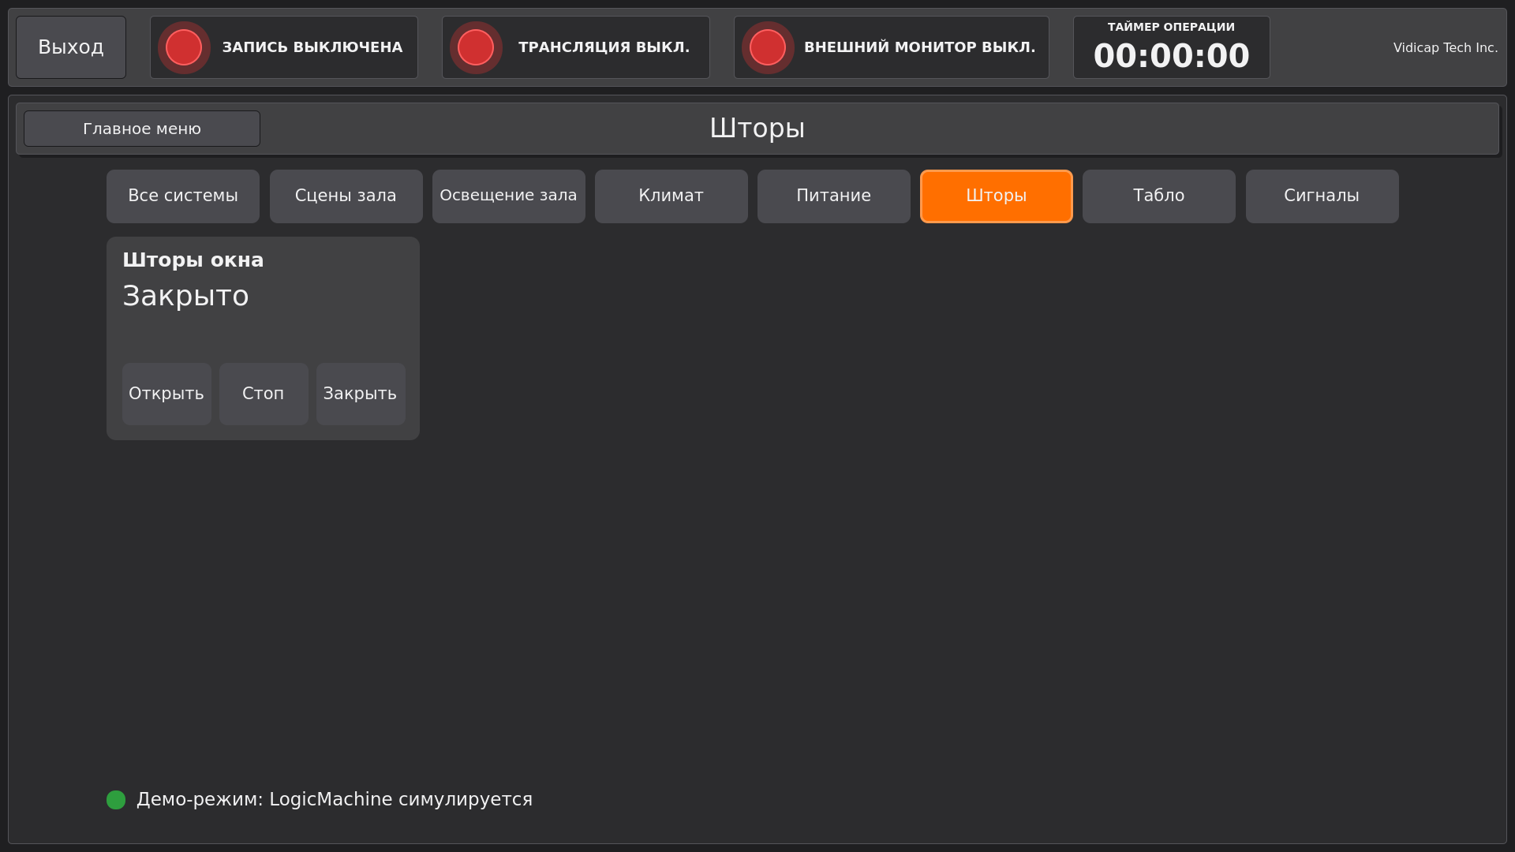Click the Выход exit button
1515x852 pixels.
71,47
